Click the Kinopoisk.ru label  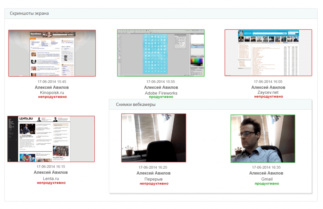[52, 93]
